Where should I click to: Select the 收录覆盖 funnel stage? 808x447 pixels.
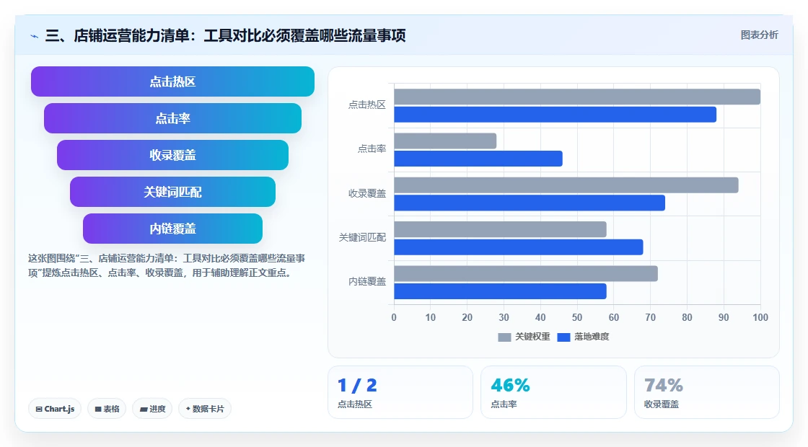point(172,155)
